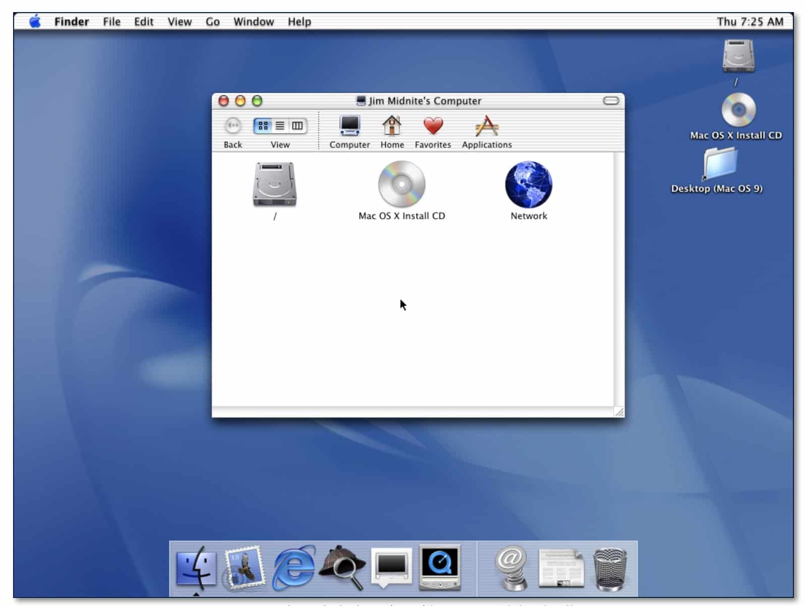Switch to column view mode
This screenshot has width=805, height=606.
point(298,126)
